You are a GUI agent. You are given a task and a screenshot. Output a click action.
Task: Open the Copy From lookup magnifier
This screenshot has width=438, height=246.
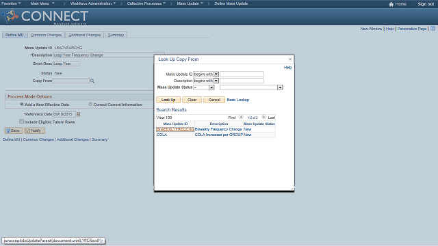coord(92,81)
